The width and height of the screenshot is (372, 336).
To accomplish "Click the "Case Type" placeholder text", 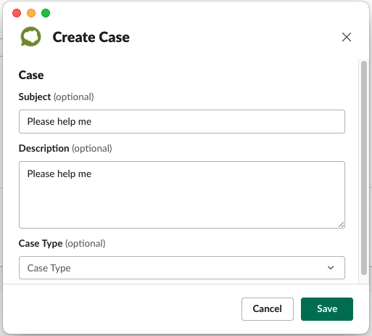I will [49, 268].
